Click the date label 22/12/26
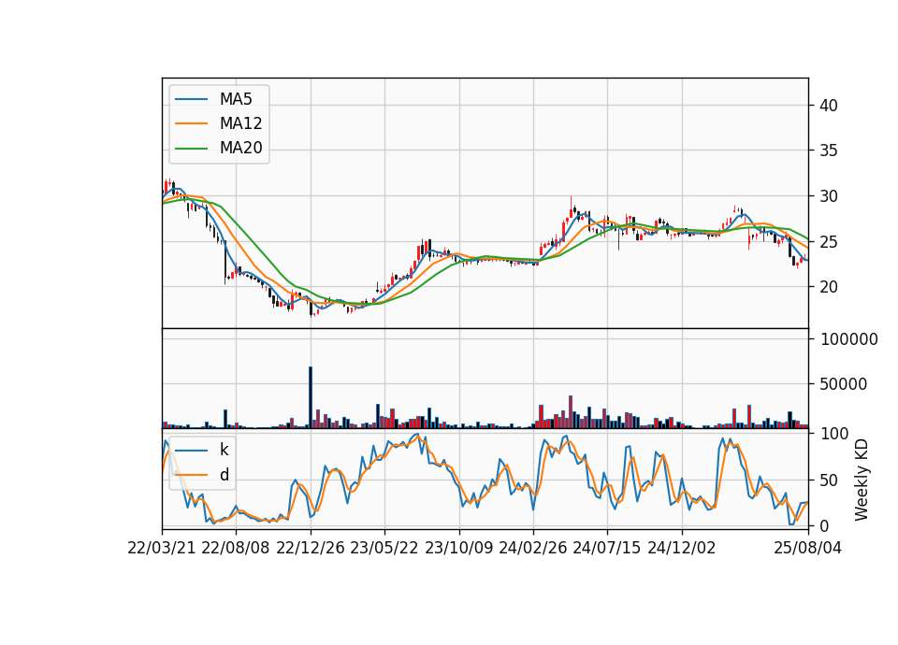Viewport: 898px width, 645px height. [311, 549]
